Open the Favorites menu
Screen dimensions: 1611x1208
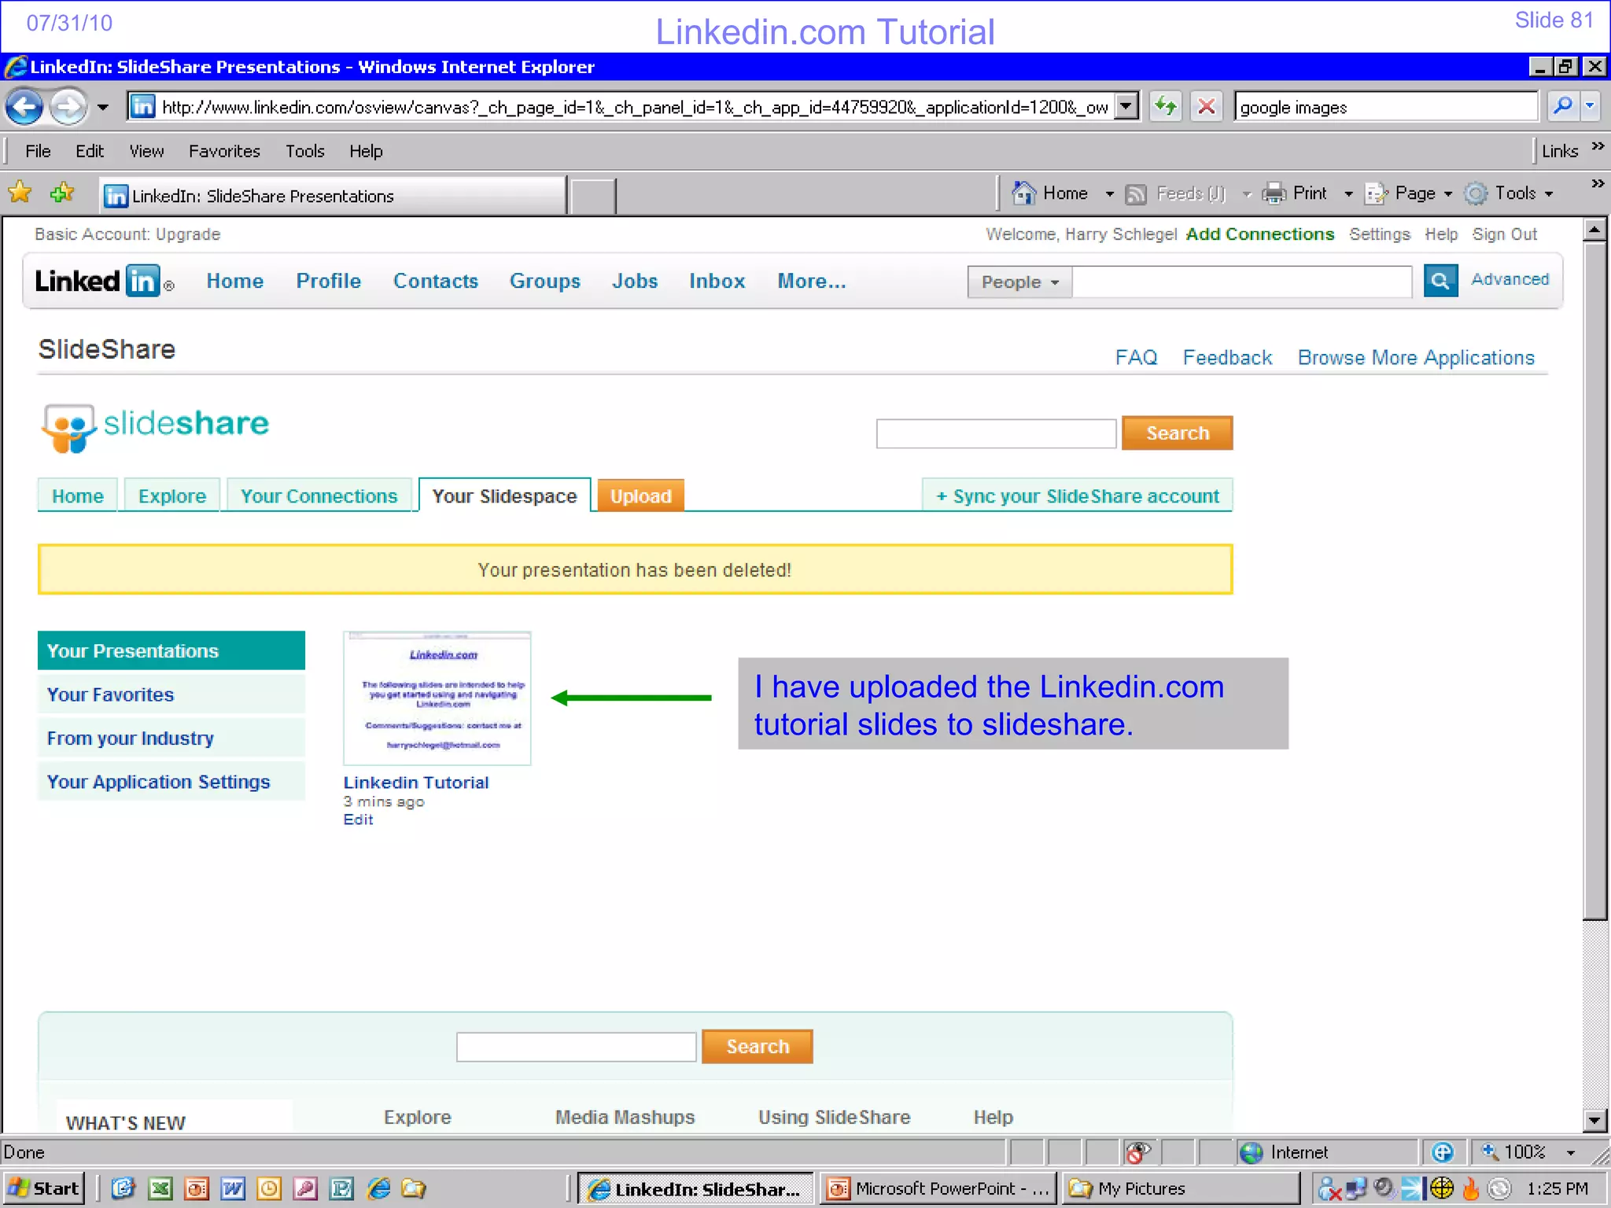[224, 151]
